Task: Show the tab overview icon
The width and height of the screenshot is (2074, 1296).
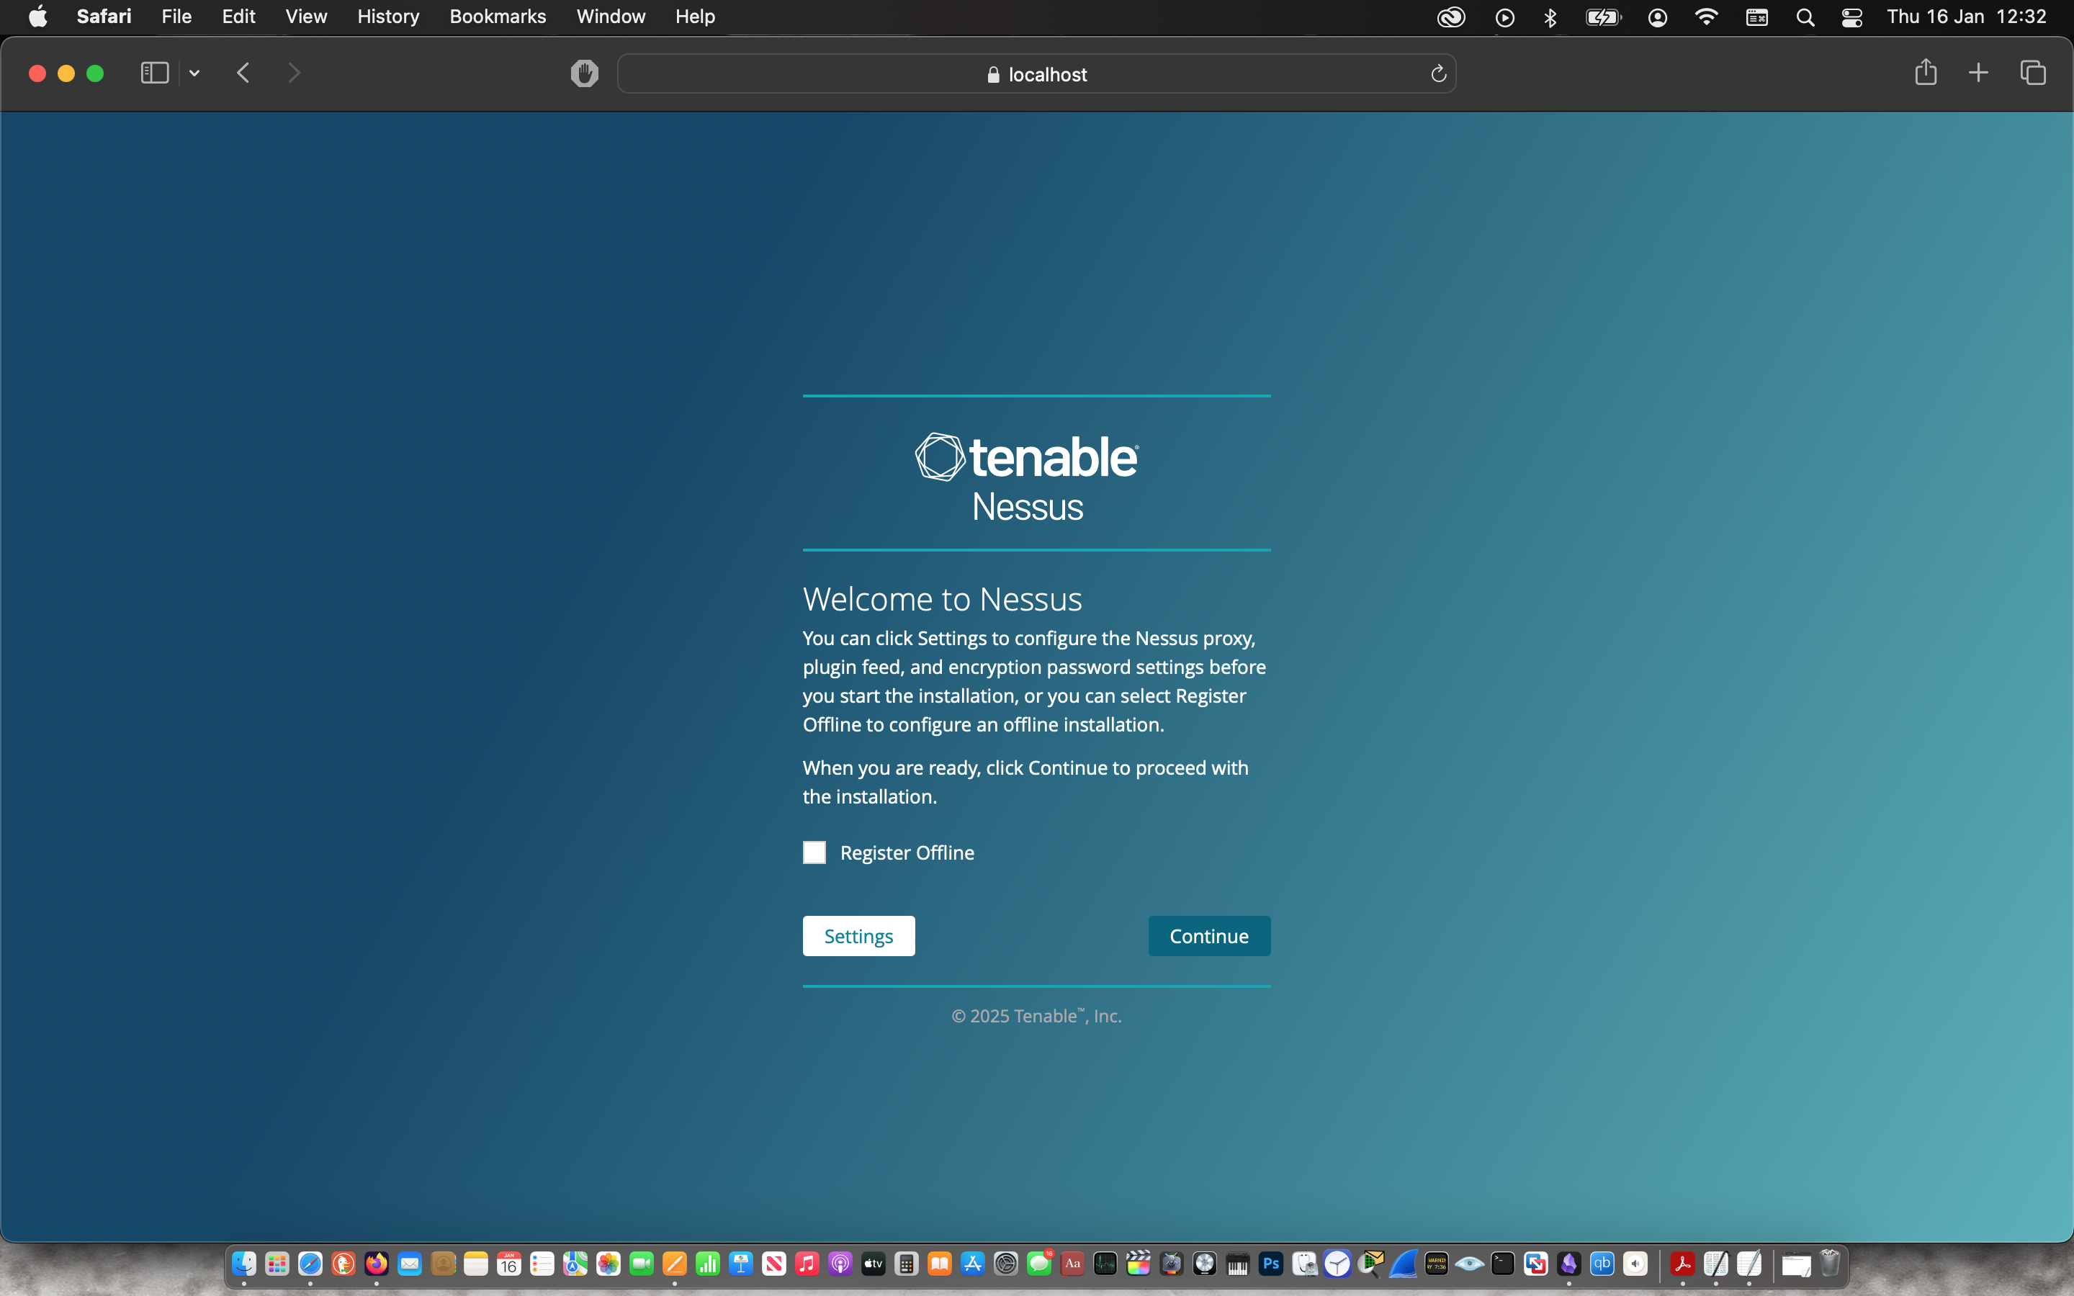Action: pos(2033,73)
